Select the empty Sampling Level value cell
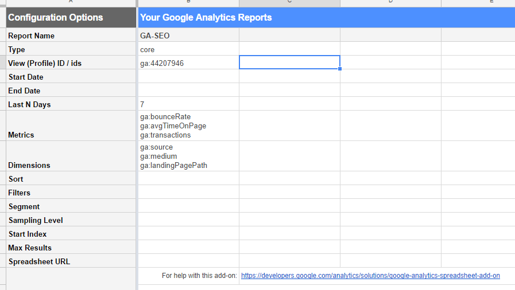The height and width of the screenshot is (290, 515). pyautogui.click(x=188, y=220)
